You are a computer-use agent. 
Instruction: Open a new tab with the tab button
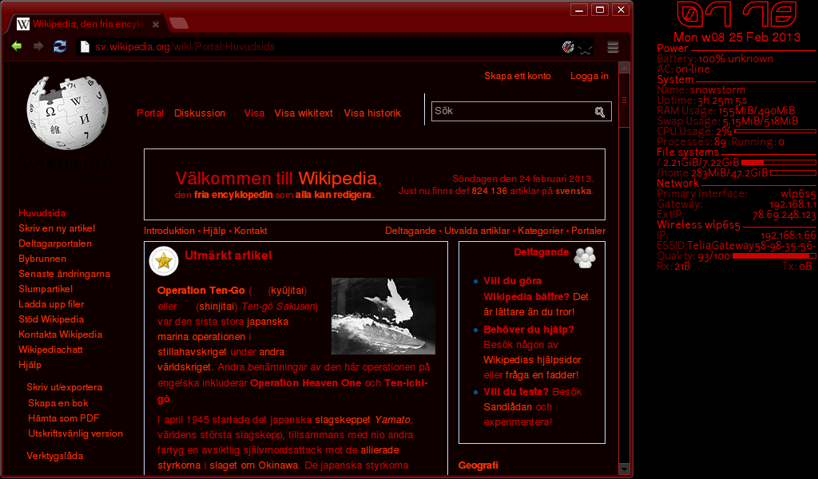(x=178, y=23)
